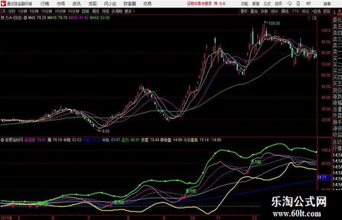This screenshot has width=342, height=220.
Task: Click the MA60: 82.06 indicator label
Action: click(100, 18)
